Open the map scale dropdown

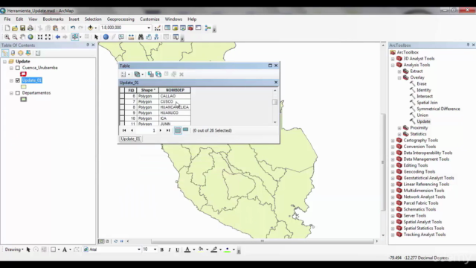149,28
